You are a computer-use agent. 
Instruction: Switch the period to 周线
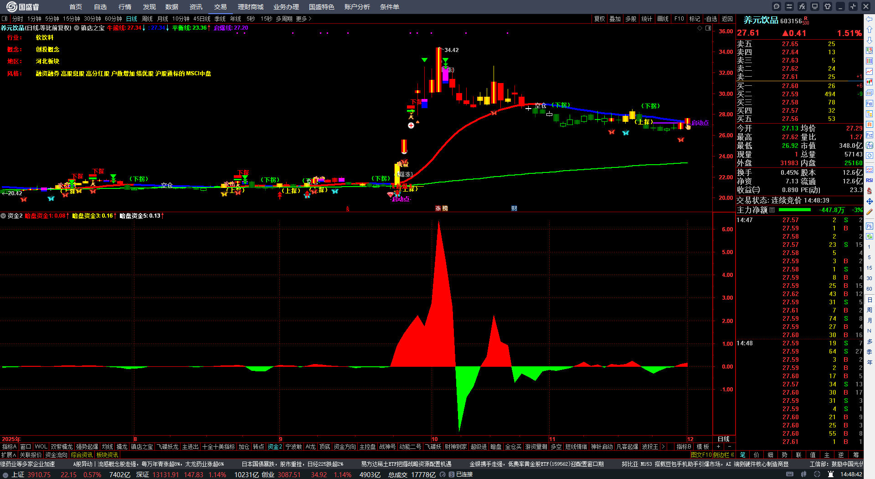pyautogui.click(x=147, y=19)
